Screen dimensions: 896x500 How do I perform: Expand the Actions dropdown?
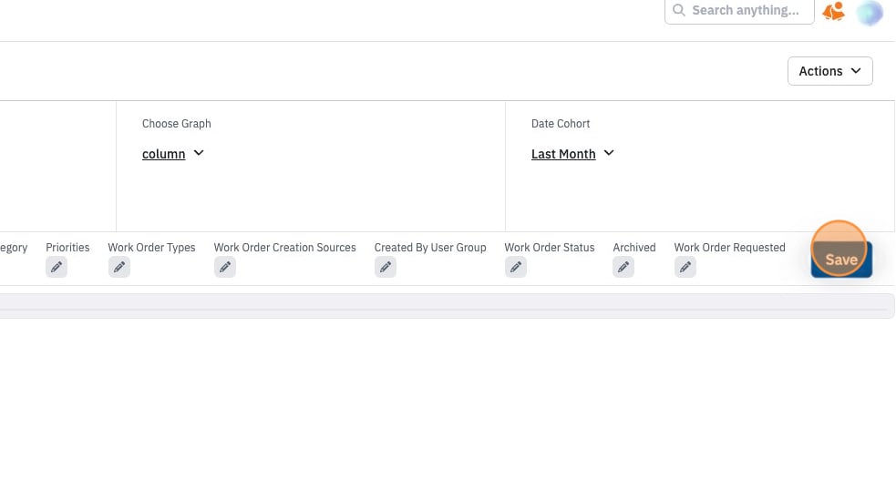coord(829,71)
